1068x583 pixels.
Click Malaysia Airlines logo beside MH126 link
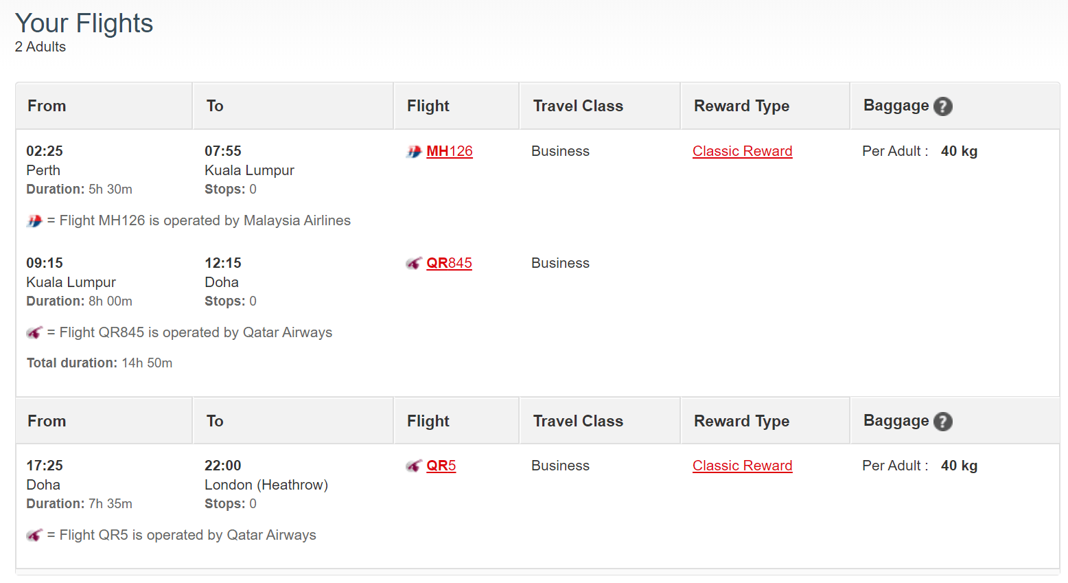pos(413,152)
